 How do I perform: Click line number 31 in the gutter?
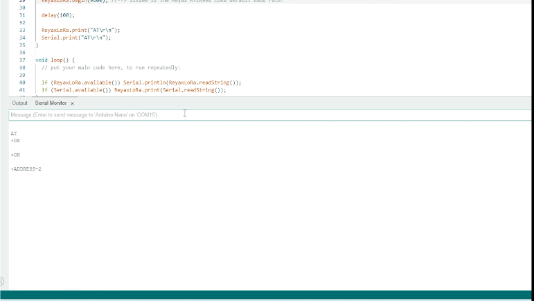click(22, 15)
